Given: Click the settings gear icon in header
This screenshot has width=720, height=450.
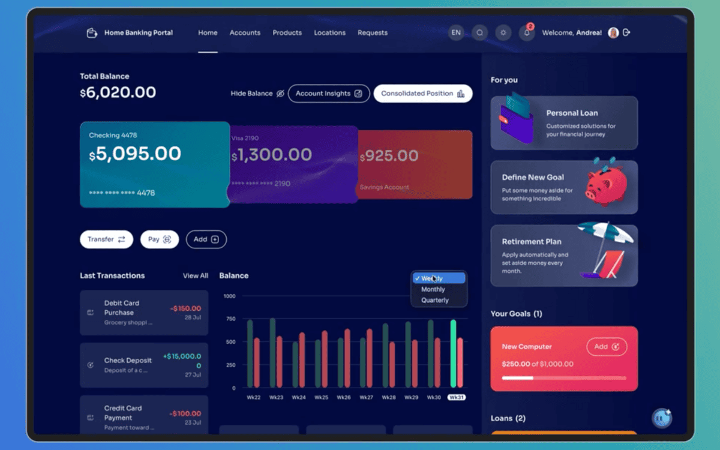Looking at the screenshot, I should pyautogui.click(x=503, y=33).
